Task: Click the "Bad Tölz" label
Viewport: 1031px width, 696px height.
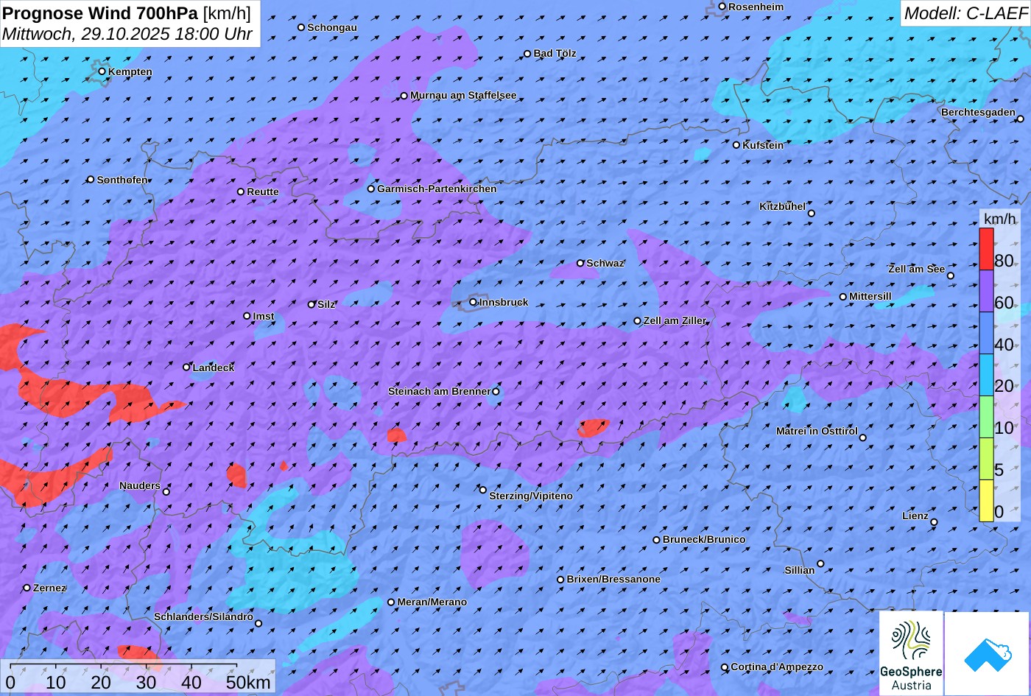Action: 555,54
